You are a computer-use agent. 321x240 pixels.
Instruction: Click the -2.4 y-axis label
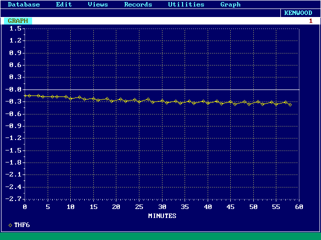pos(14,186)
